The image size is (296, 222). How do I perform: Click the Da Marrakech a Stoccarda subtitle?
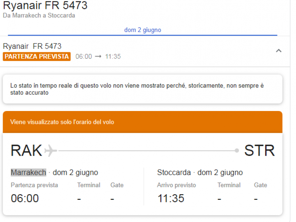tap(39, 16)
